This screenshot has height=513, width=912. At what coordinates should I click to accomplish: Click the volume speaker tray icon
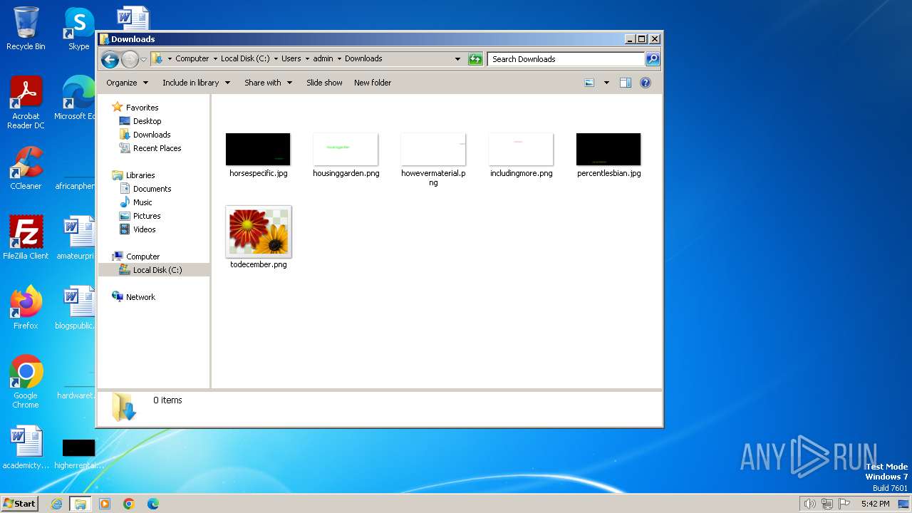click(x=809, y=504)
